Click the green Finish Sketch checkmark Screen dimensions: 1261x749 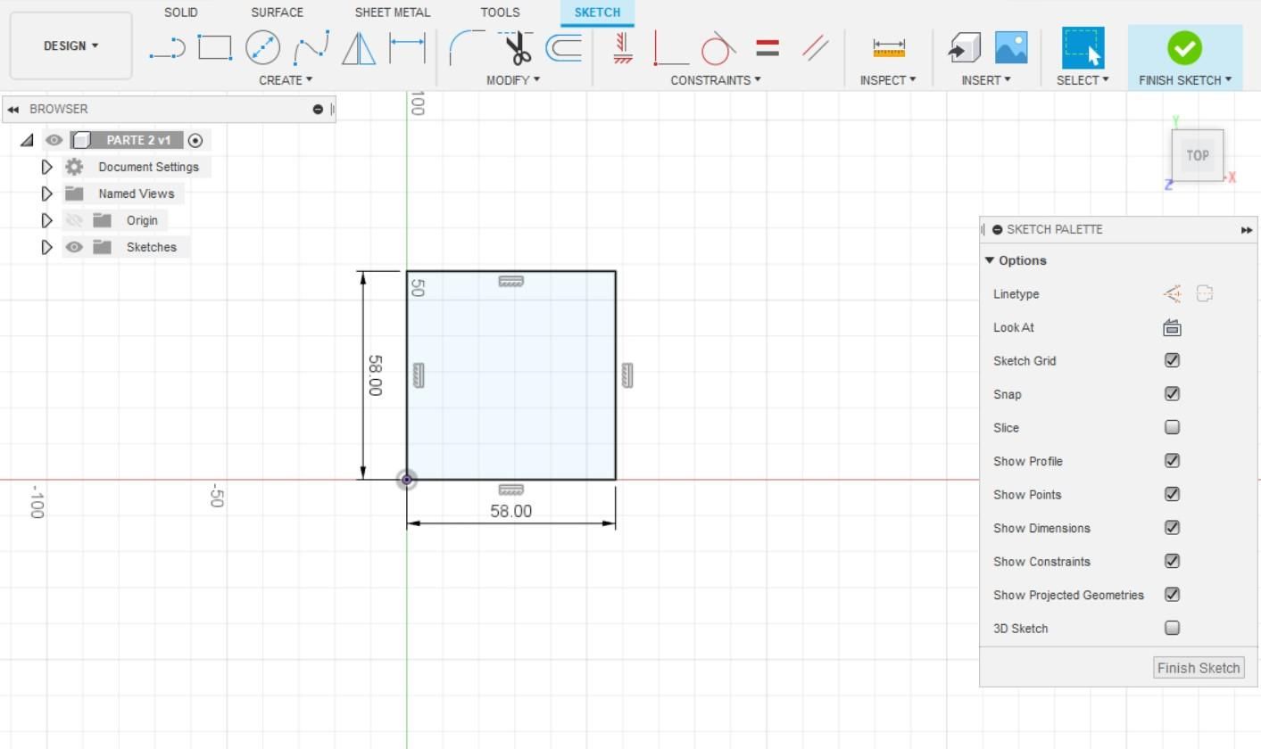[1184, 48]
